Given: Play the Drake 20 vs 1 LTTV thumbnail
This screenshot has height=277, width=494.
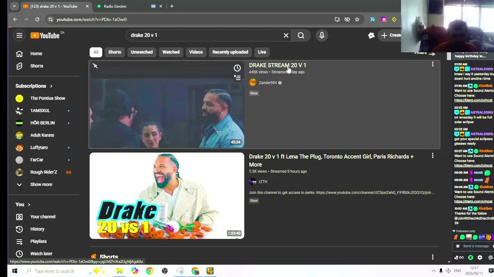Looking at the screenshot, I should pyautogui.click(x=167, y=196).
